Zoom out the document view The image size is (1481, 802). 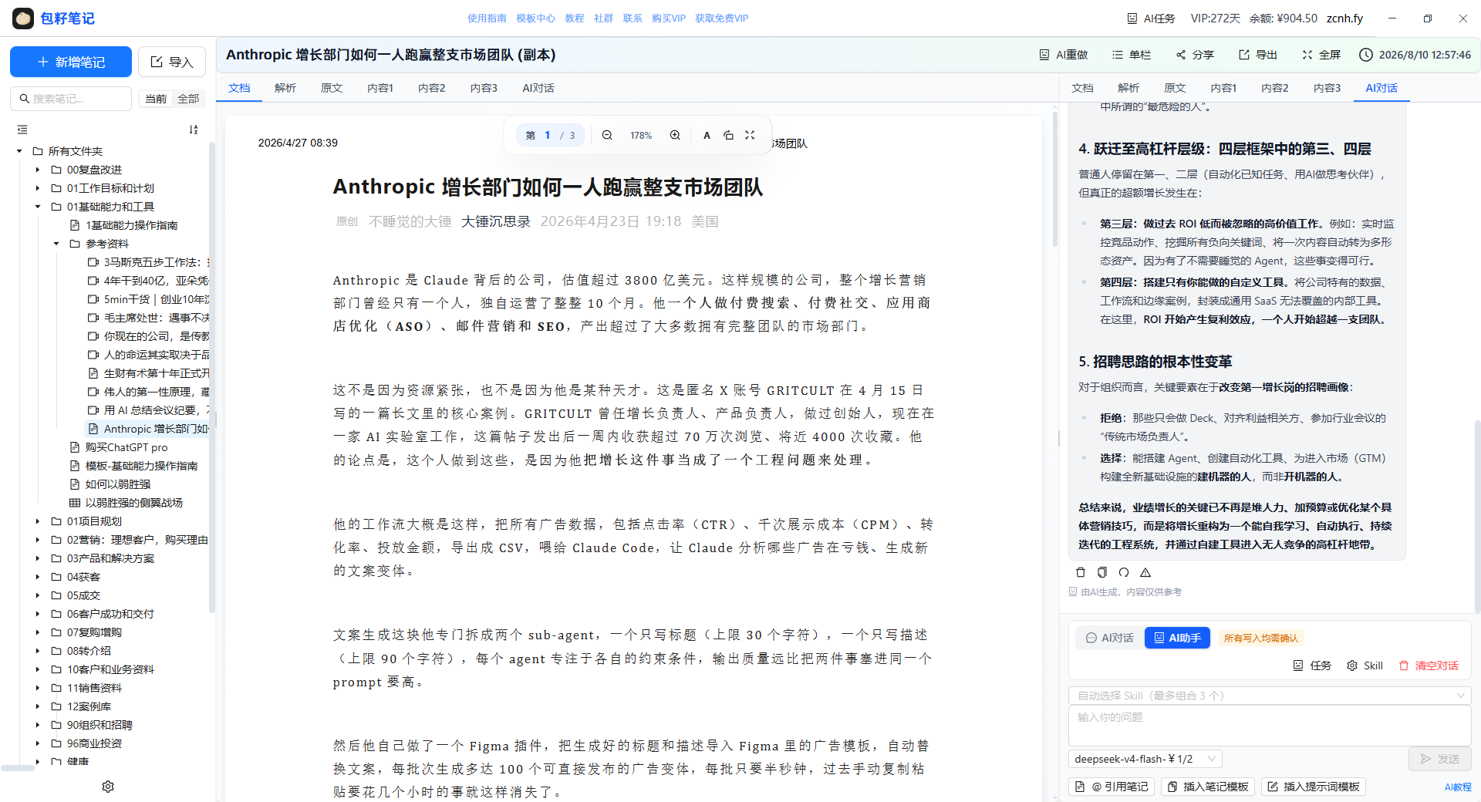click(607, 135)
